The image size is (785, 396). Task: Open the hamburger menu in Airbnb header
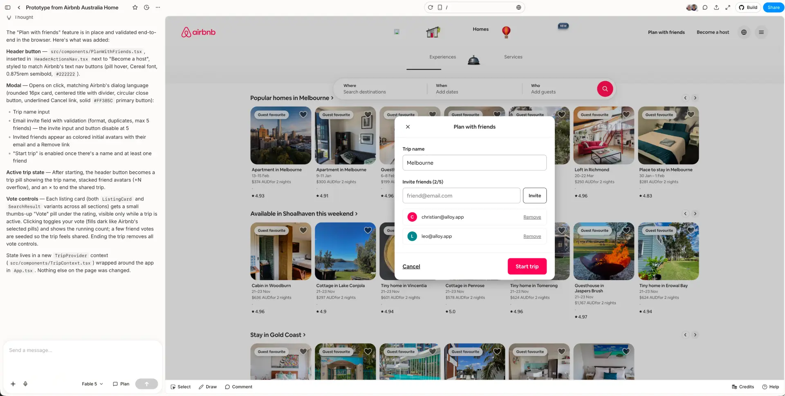pos(761,32)
